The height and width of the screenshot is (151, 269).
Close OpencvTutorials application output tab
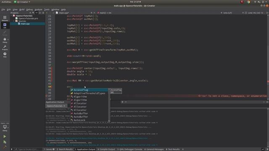pyautogui.click(x=64, y=106)
